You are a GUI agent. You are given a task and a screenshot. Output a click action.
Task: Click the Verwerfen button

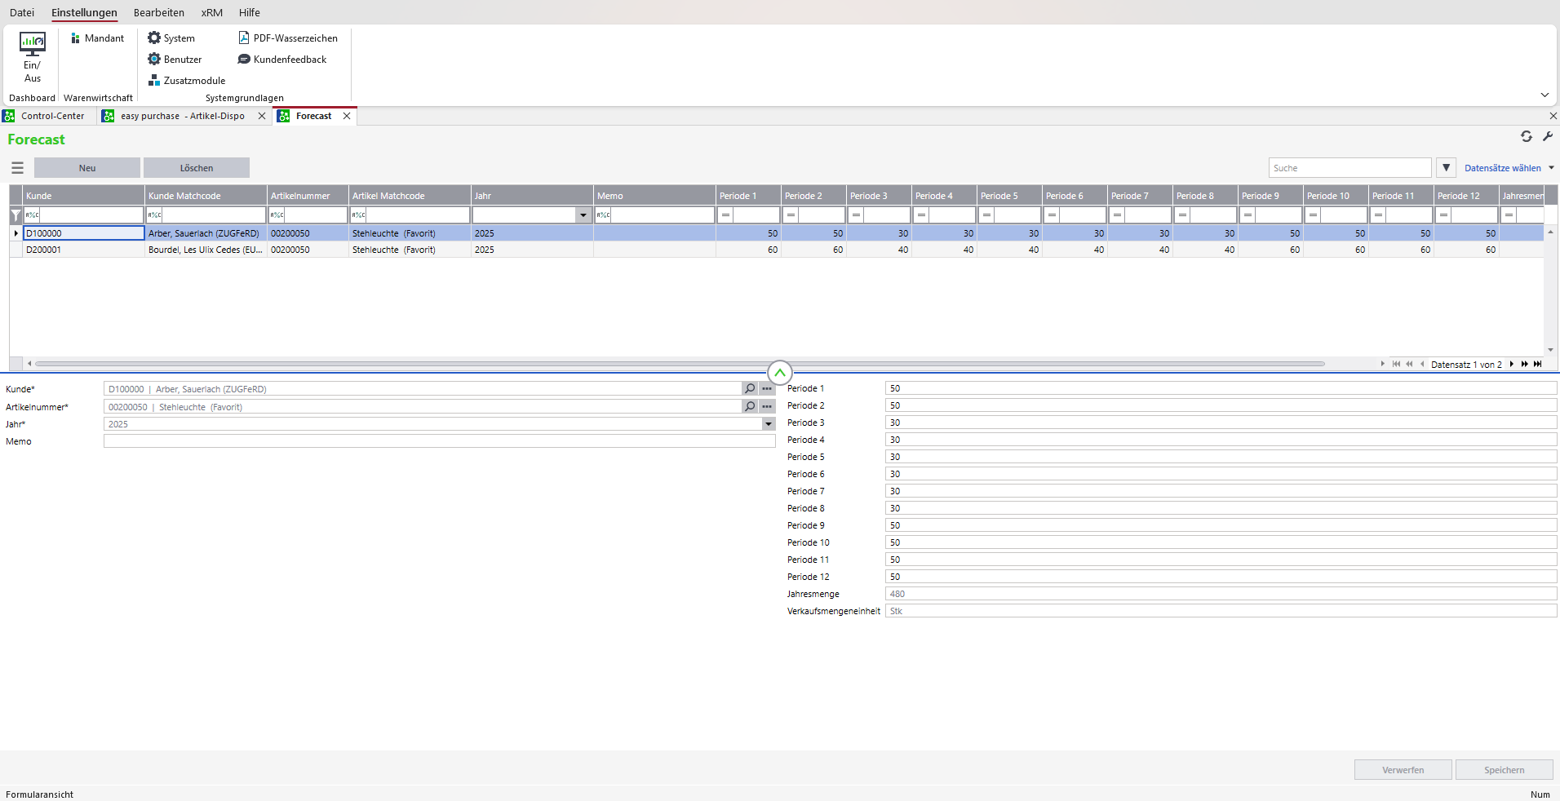point(1403,770)
